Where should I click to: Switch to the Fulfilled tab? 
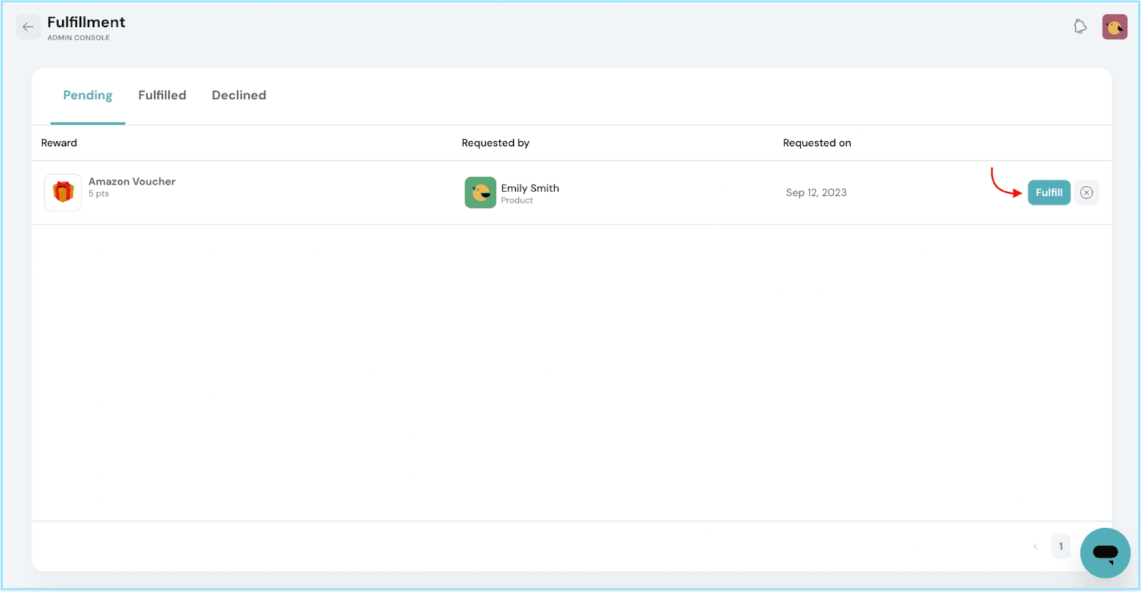pos(162,96)
